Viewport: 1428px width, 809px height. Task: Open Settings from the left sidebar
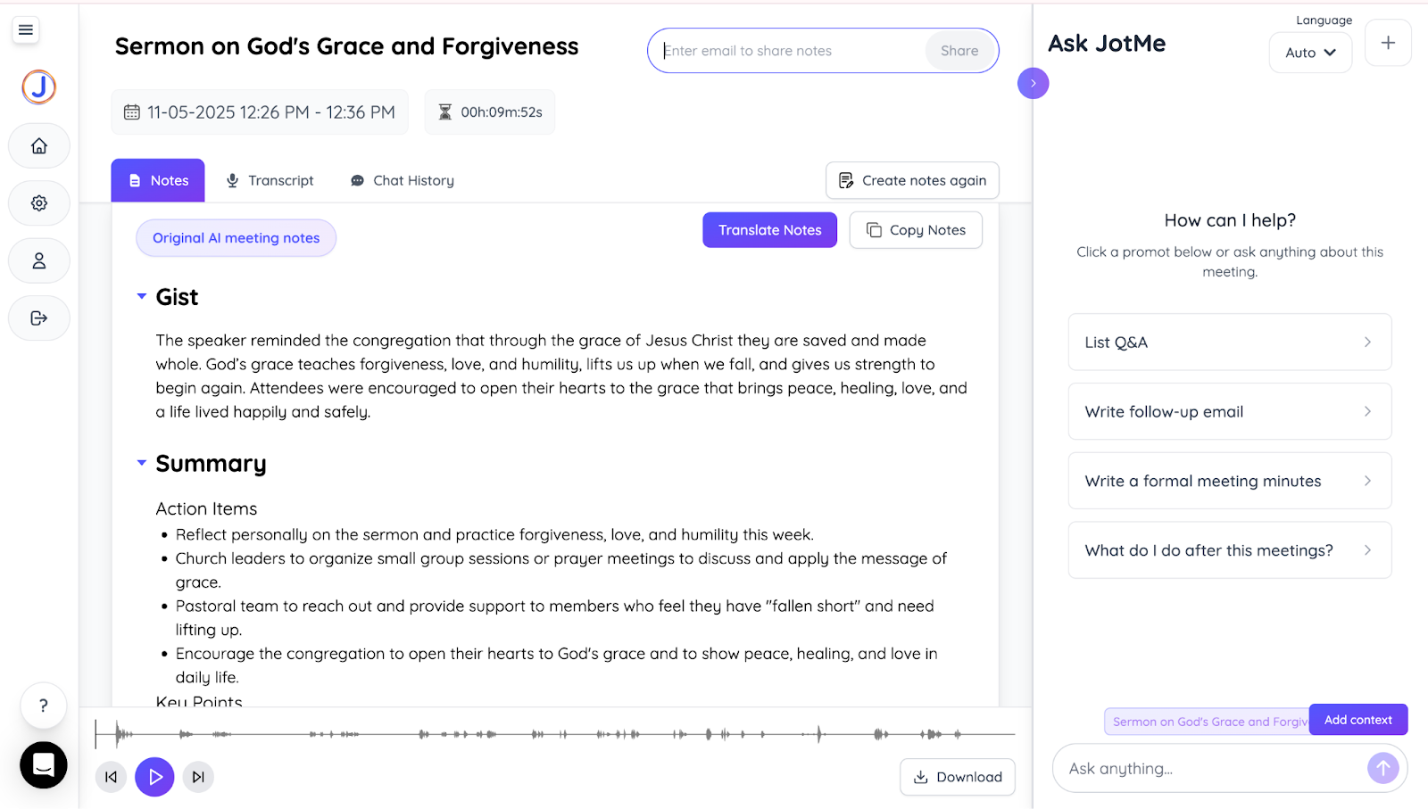pyautogui.click(x=38, y=202)
